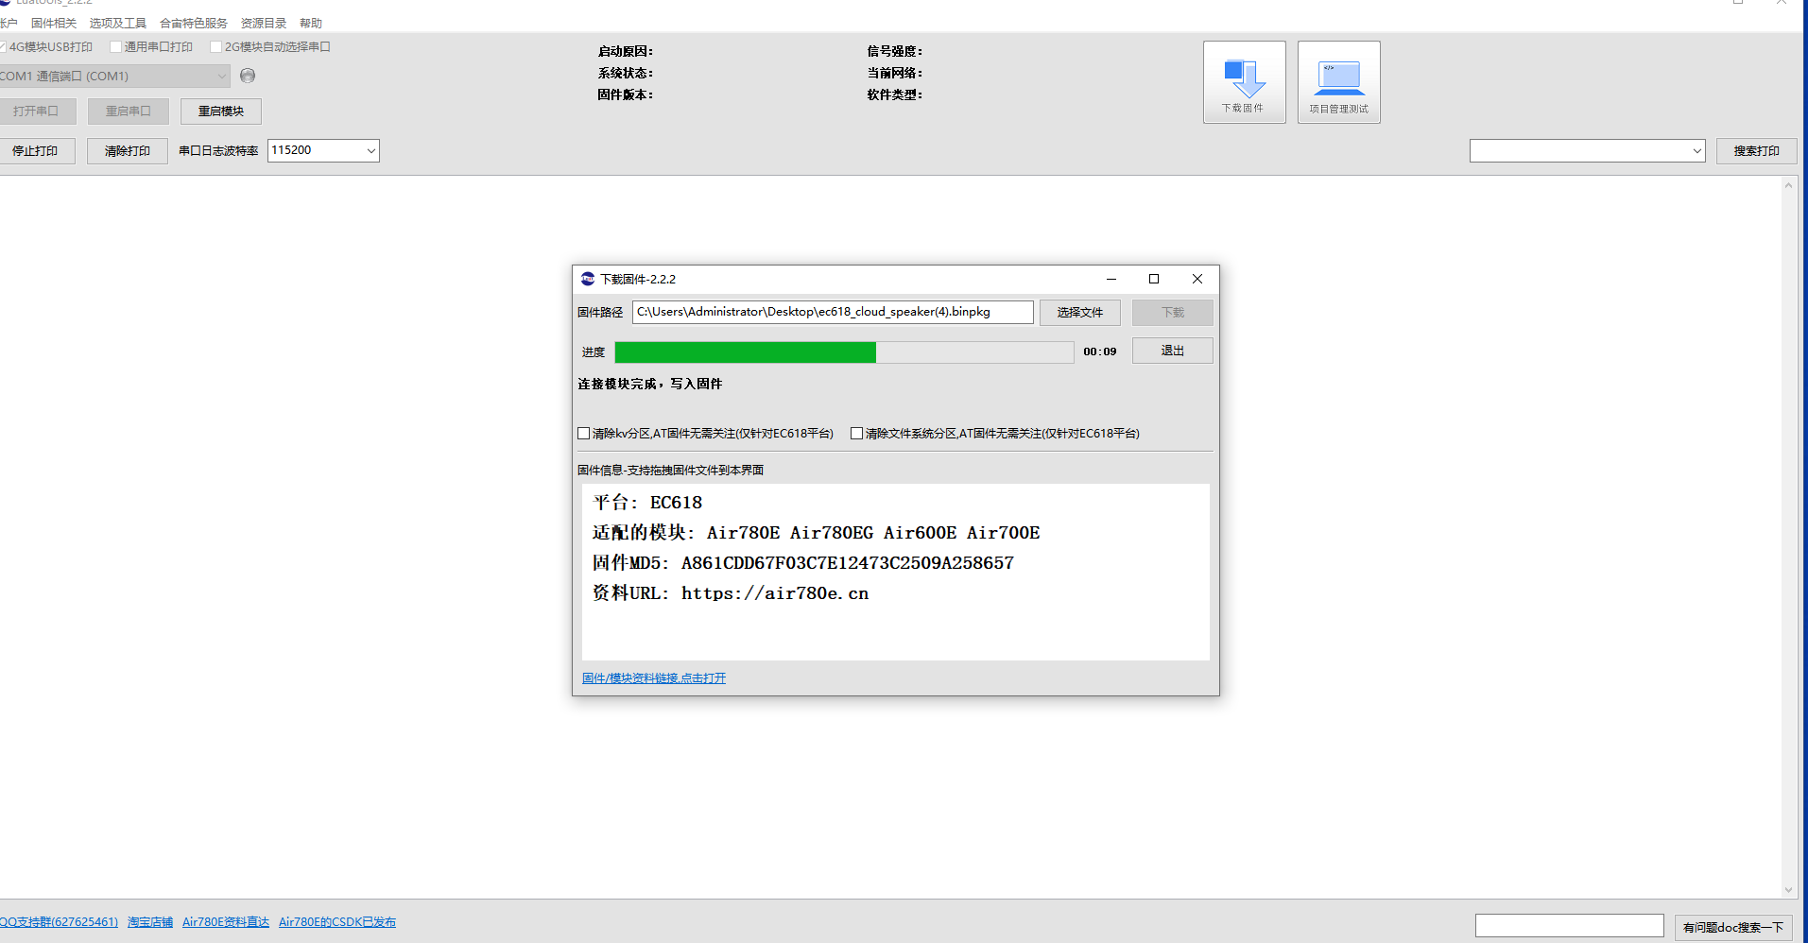The width and height of the screenshot is (1808, 943).
Task: Enable the 通用串口打印 checkbox
Action: click(116, 47)
